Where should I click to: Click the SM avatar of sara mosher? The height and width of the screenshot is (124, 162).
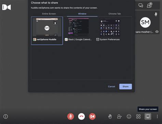pyautogui.click(x=145, y=22)
